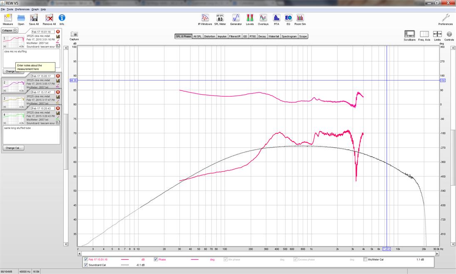Viewport: 456px width, 274px height.
Task: Switch to the Filtered IR tab
Action: tap(235, 36)
